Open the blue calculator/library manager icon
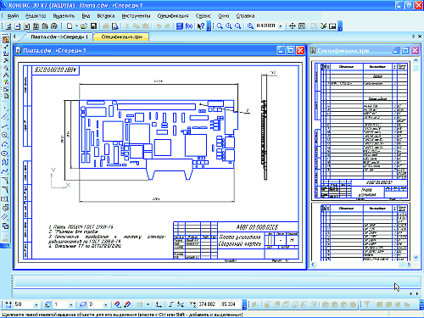 (x=180, y=26)
